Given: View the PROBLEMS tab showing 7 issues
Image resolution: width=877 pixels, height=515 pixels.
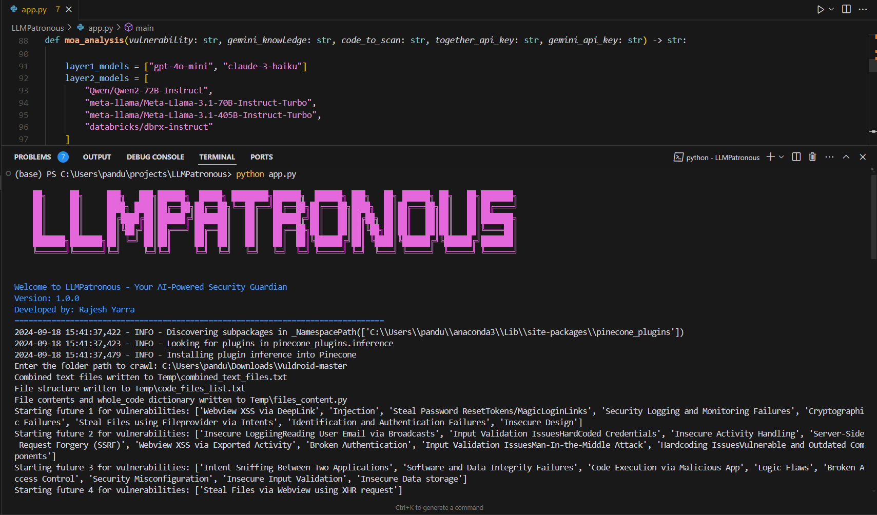Looking at the screenshot, I should point(32,157).
